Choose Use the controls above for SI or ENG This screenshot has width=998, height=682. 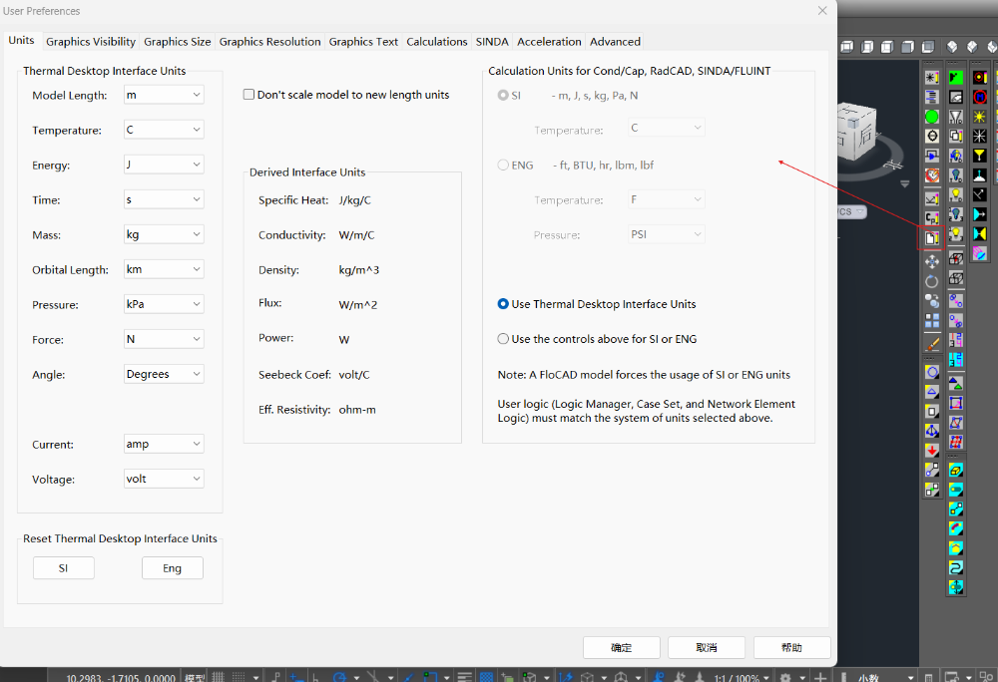pyautogui.click(x=504, y=339)
